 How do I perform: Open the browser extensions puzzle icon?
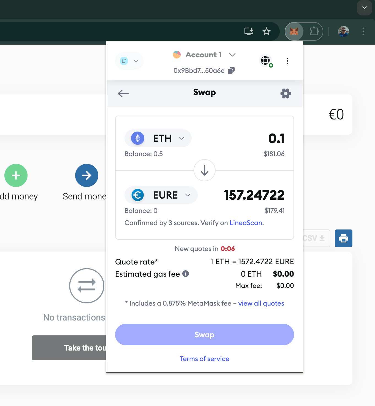(314, 31)
